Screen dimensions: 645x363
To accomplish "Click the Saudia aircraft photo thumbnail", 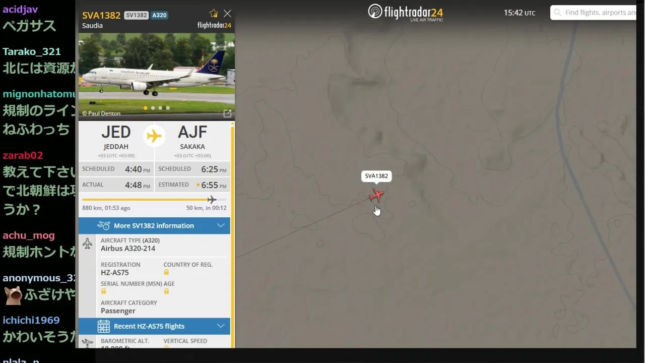I will pos(156,77).
